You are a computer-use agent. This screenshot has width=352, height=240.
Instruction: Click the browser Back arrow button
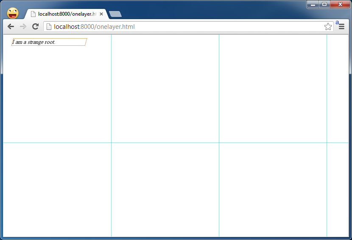(x=11, y=26)
